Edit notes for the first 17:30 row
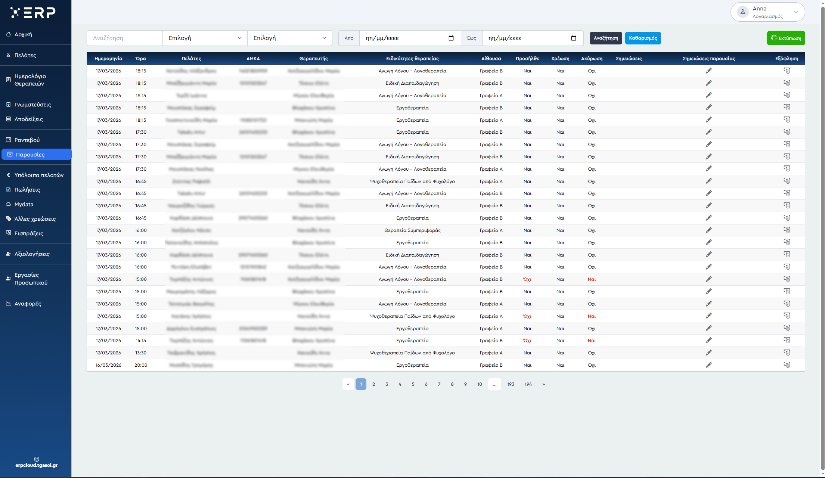The height and width of the screenshot is (478, 825). tap(708, 132)
